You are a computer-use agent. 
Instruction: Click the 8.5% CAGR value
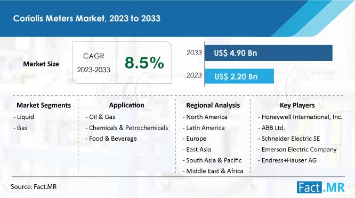(144, 63)
